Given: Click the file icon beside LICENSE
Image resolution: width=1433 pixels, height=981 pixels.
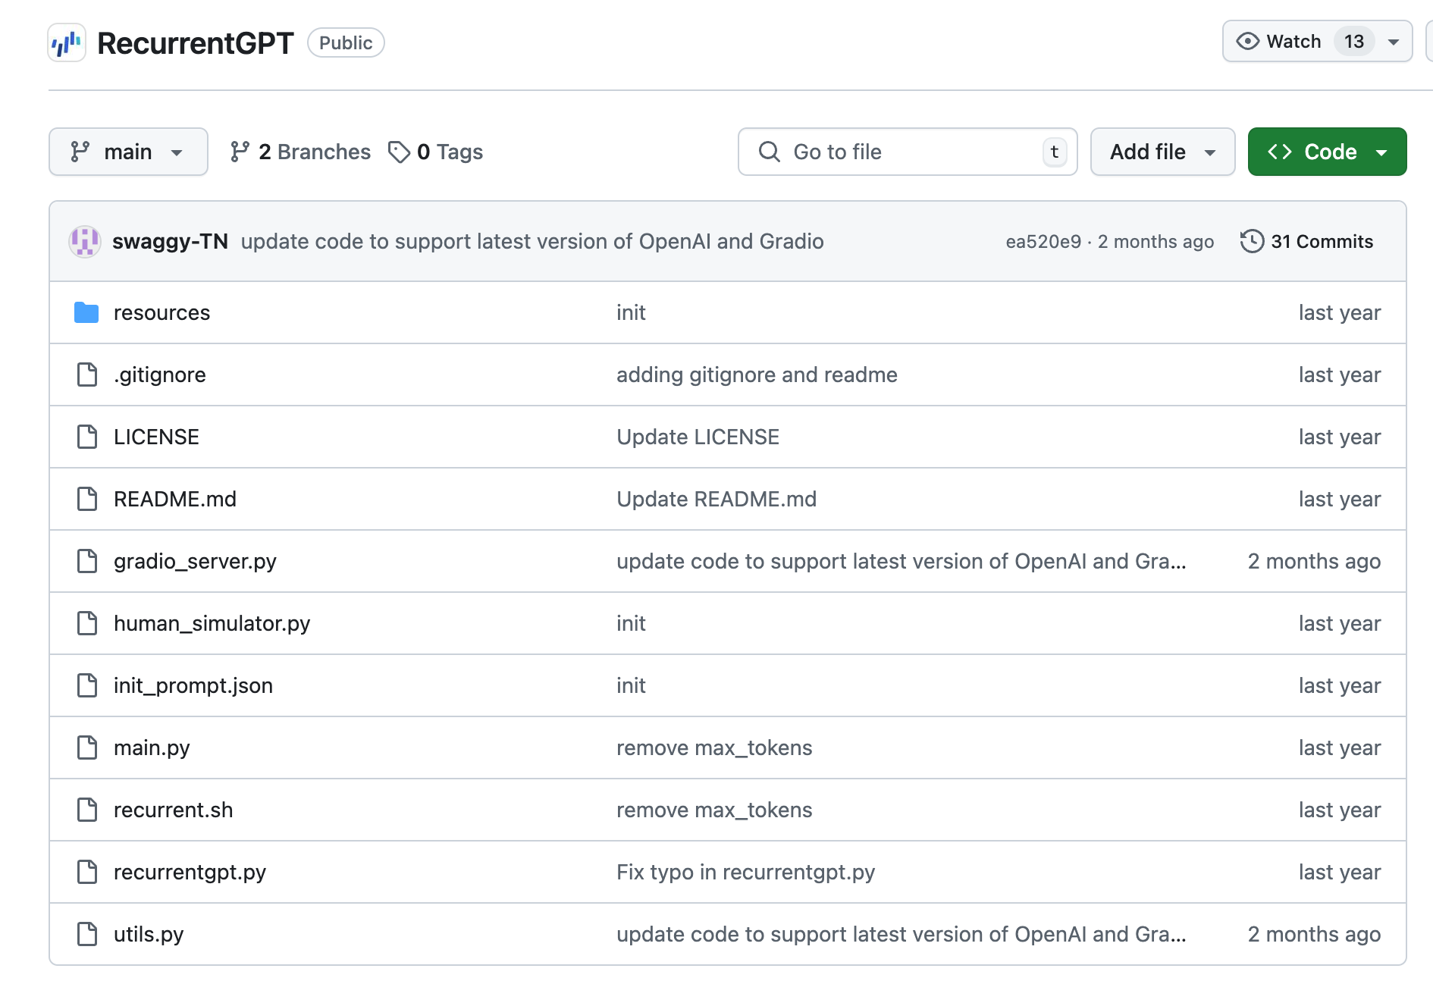Looking at the screenshot, I should tap(87, 437).
